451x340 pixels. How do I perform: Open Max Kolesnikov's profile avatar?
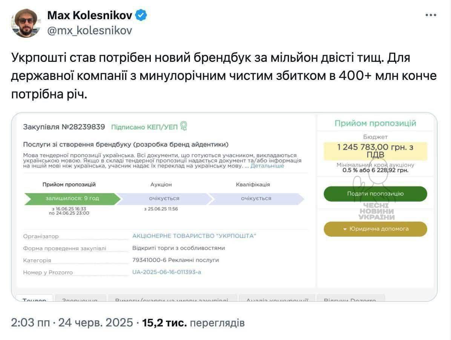pos(26,23)
